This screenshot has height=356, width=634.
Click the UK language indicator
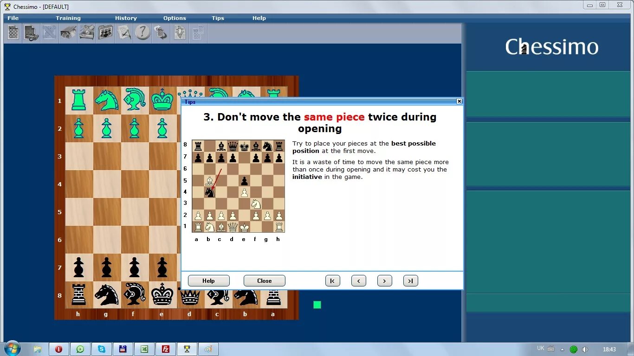pos(541,349)
